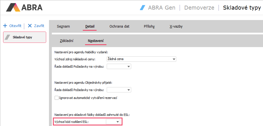Viewport: 263px width, 126px height.
Task: Expand Výchozí kód rozlišení ESL dropdown
Action: pos(117,122)
